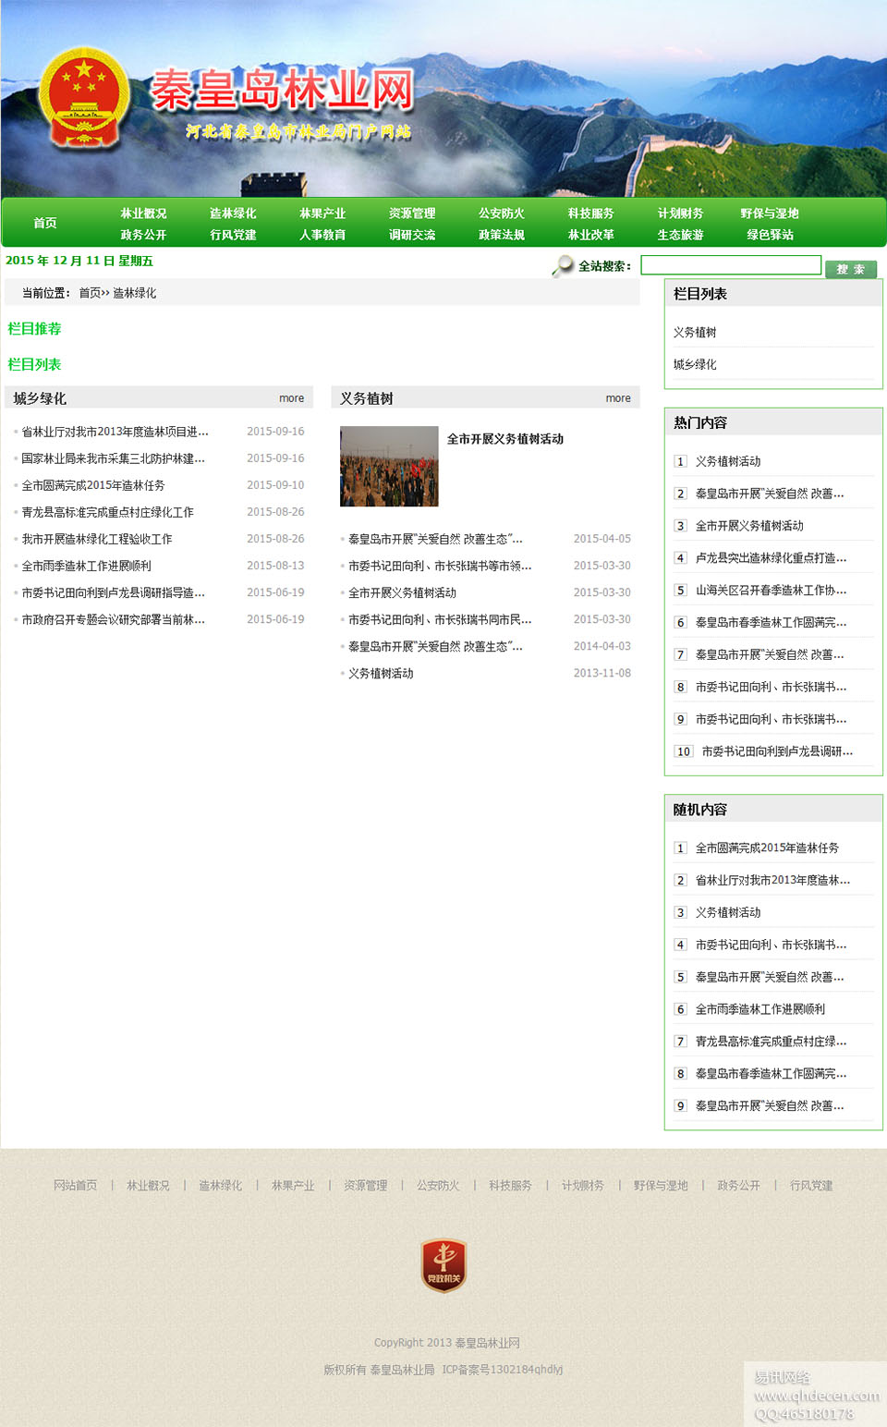
Task: Open random item 1 全市圆满完成2015年造林任务
Action: (x=767, y=848)
